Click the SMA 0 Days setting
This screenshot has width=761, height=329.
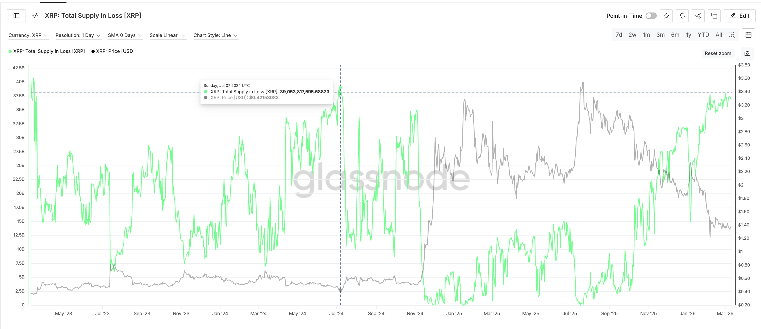(x=125, y=35)
